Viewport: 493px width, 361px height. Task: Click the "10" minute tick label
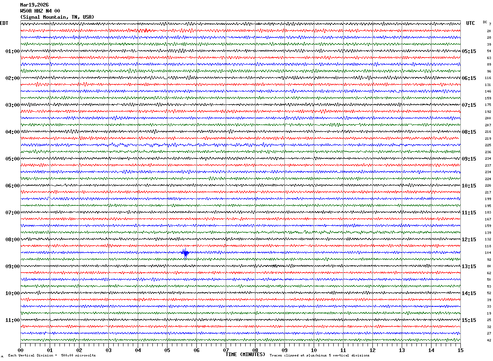click(x=314, y=350)
